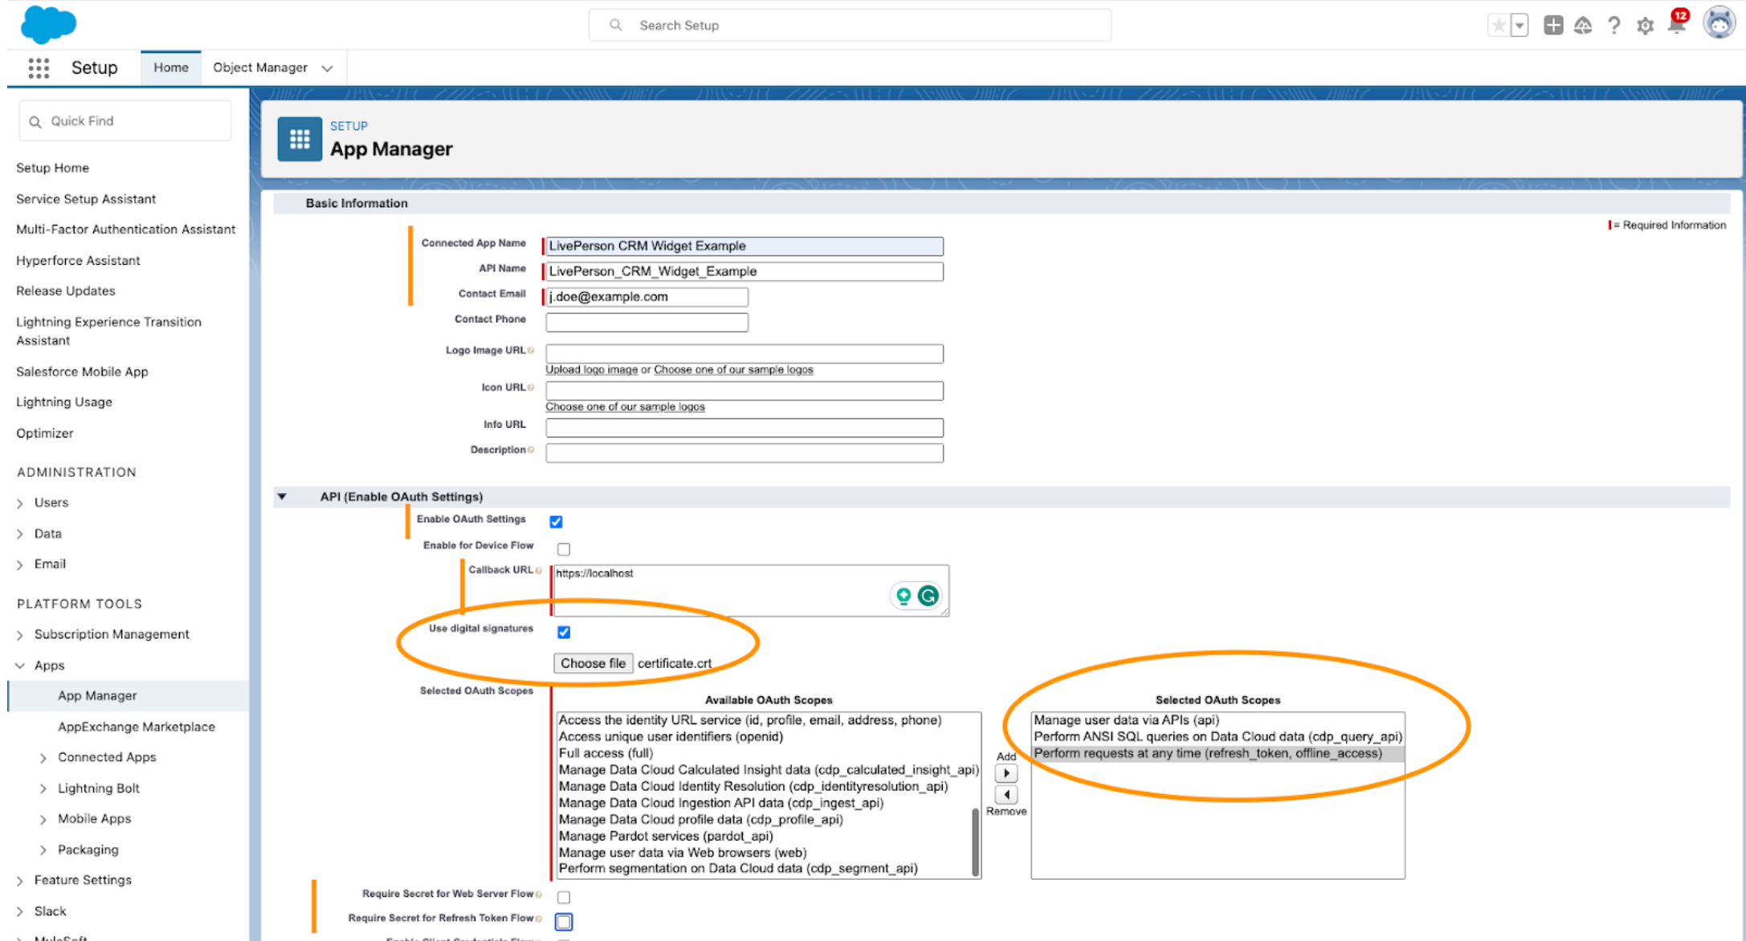Focus the Search Setup field
Screen dimensions: 1746x941
(850, 26)
